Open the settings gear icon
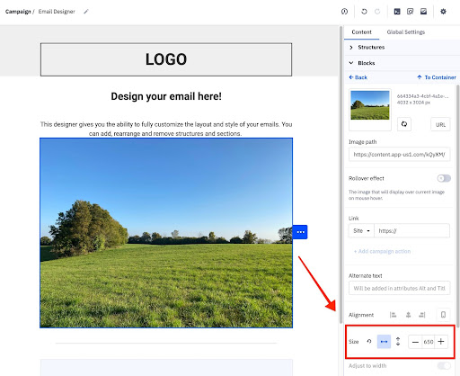This screenshot has width=460, height=376. pos(443,12)
